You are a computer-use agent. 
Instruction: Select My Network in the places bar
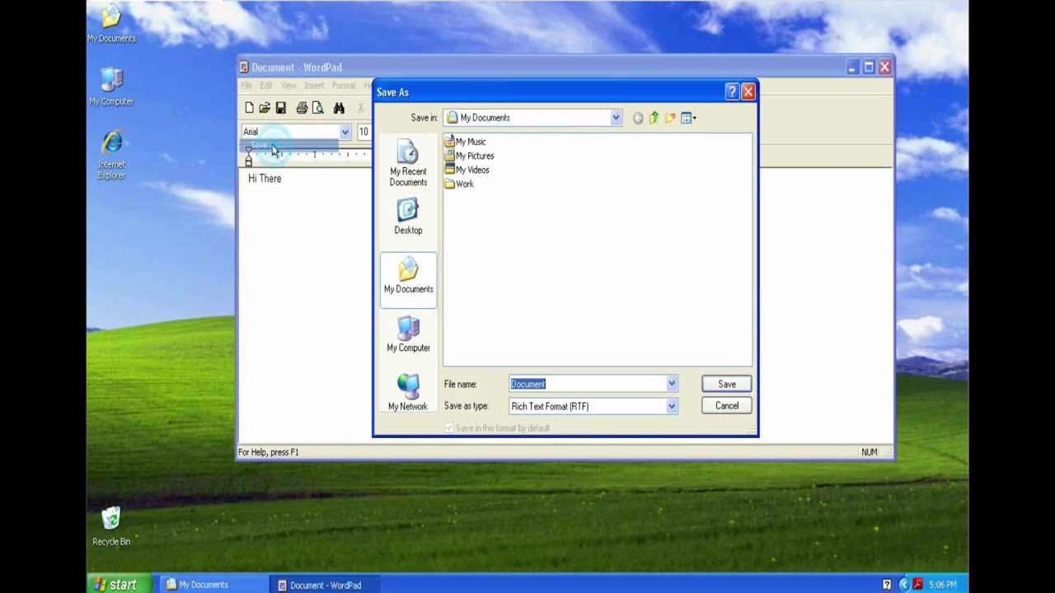(x=408, y=393)
